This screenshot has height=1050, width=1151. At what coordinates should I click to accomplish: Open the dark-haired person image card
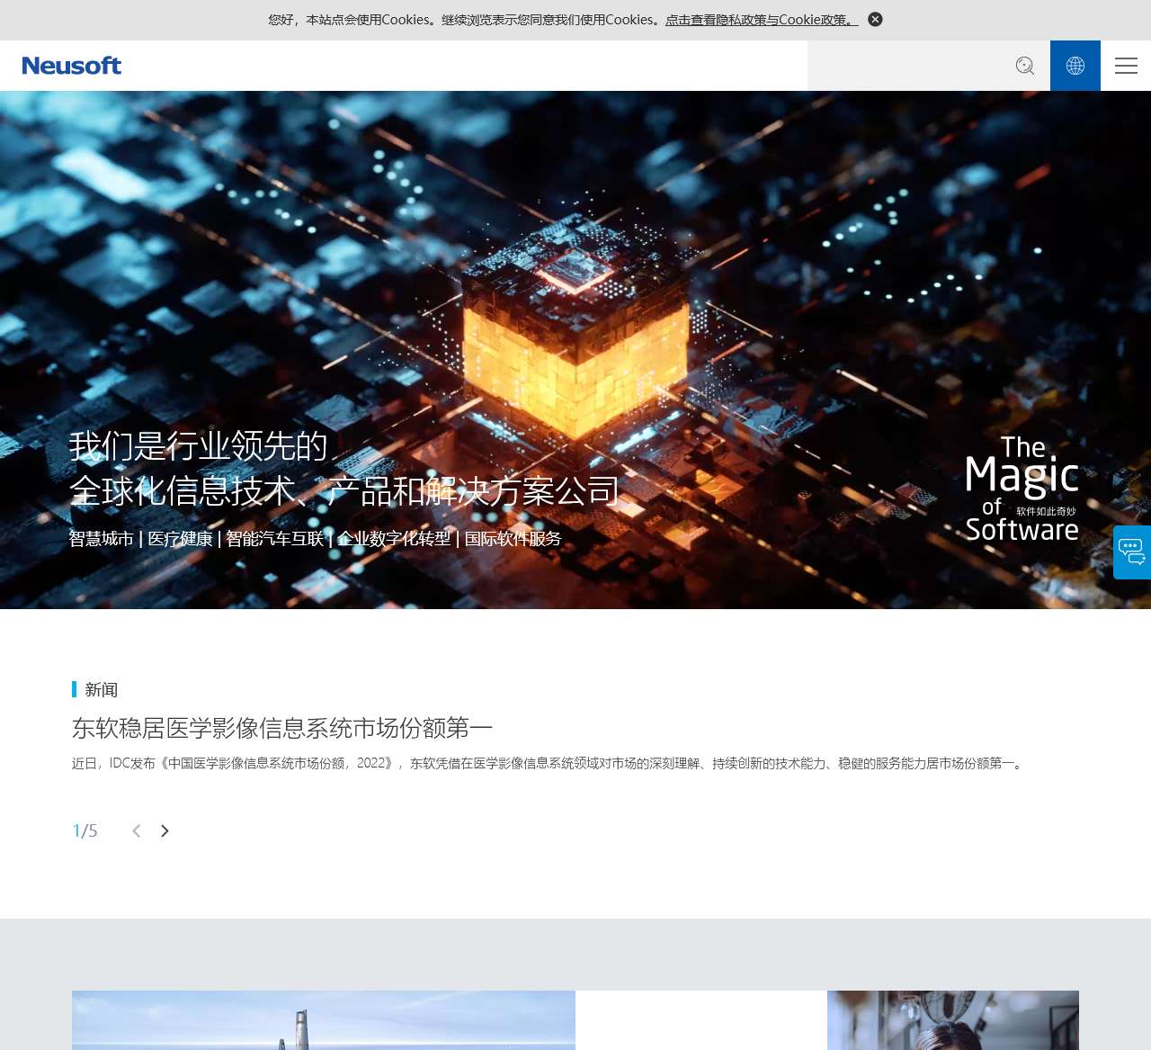pyautogui.click(x=953, y=1020)
